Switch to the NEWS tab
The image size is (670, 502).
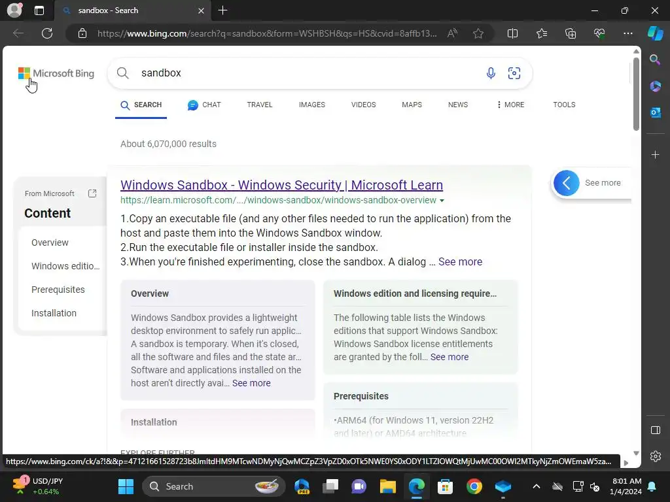coord(457,105)
